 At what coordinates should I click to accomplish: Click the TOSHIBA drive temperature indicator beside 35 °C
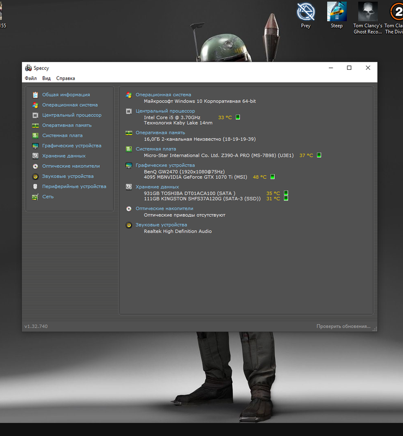tap(286, 193)
